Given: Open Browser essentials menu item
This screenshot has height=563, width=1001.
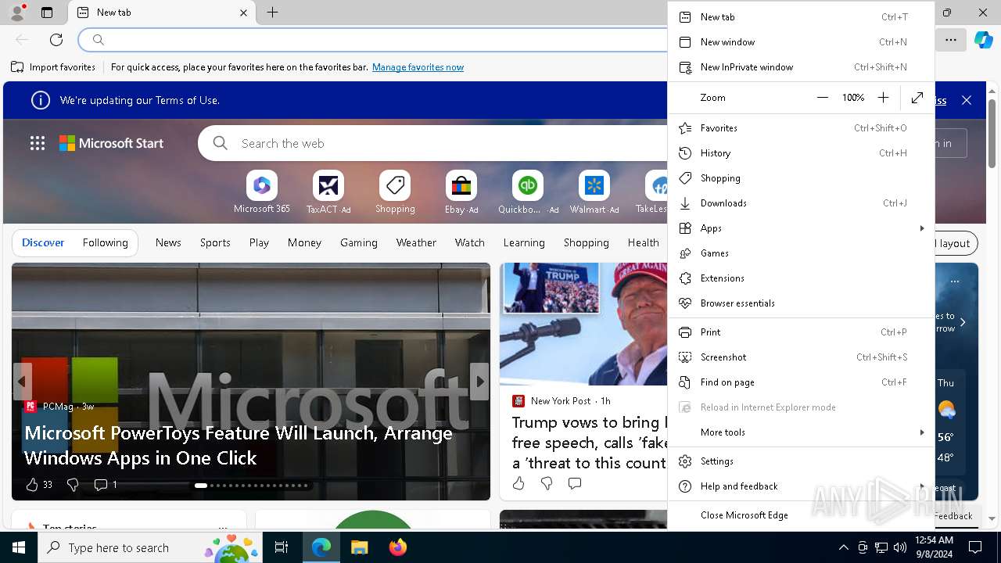Looking at the screenshot, I should click(x=801, y=303).
